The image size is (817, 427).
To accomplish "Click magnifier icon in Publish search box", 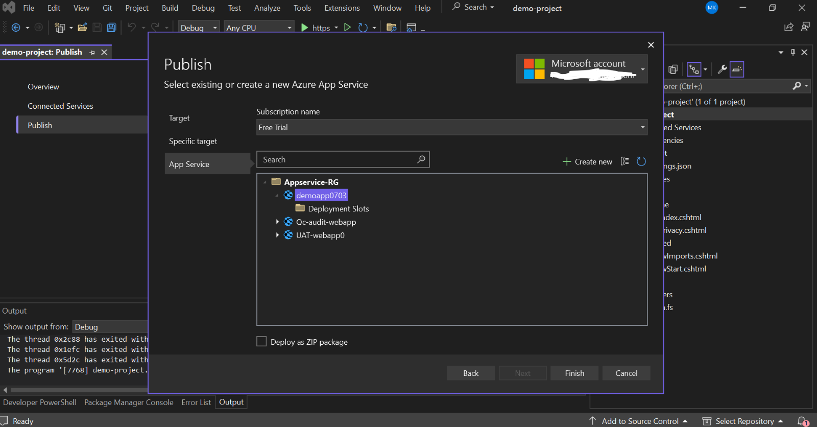I will click(421, 159).
